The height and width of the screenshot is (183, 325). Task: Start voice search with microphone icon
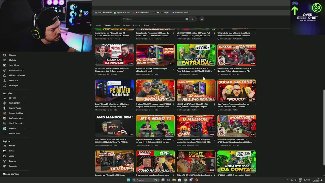(202, 19)
